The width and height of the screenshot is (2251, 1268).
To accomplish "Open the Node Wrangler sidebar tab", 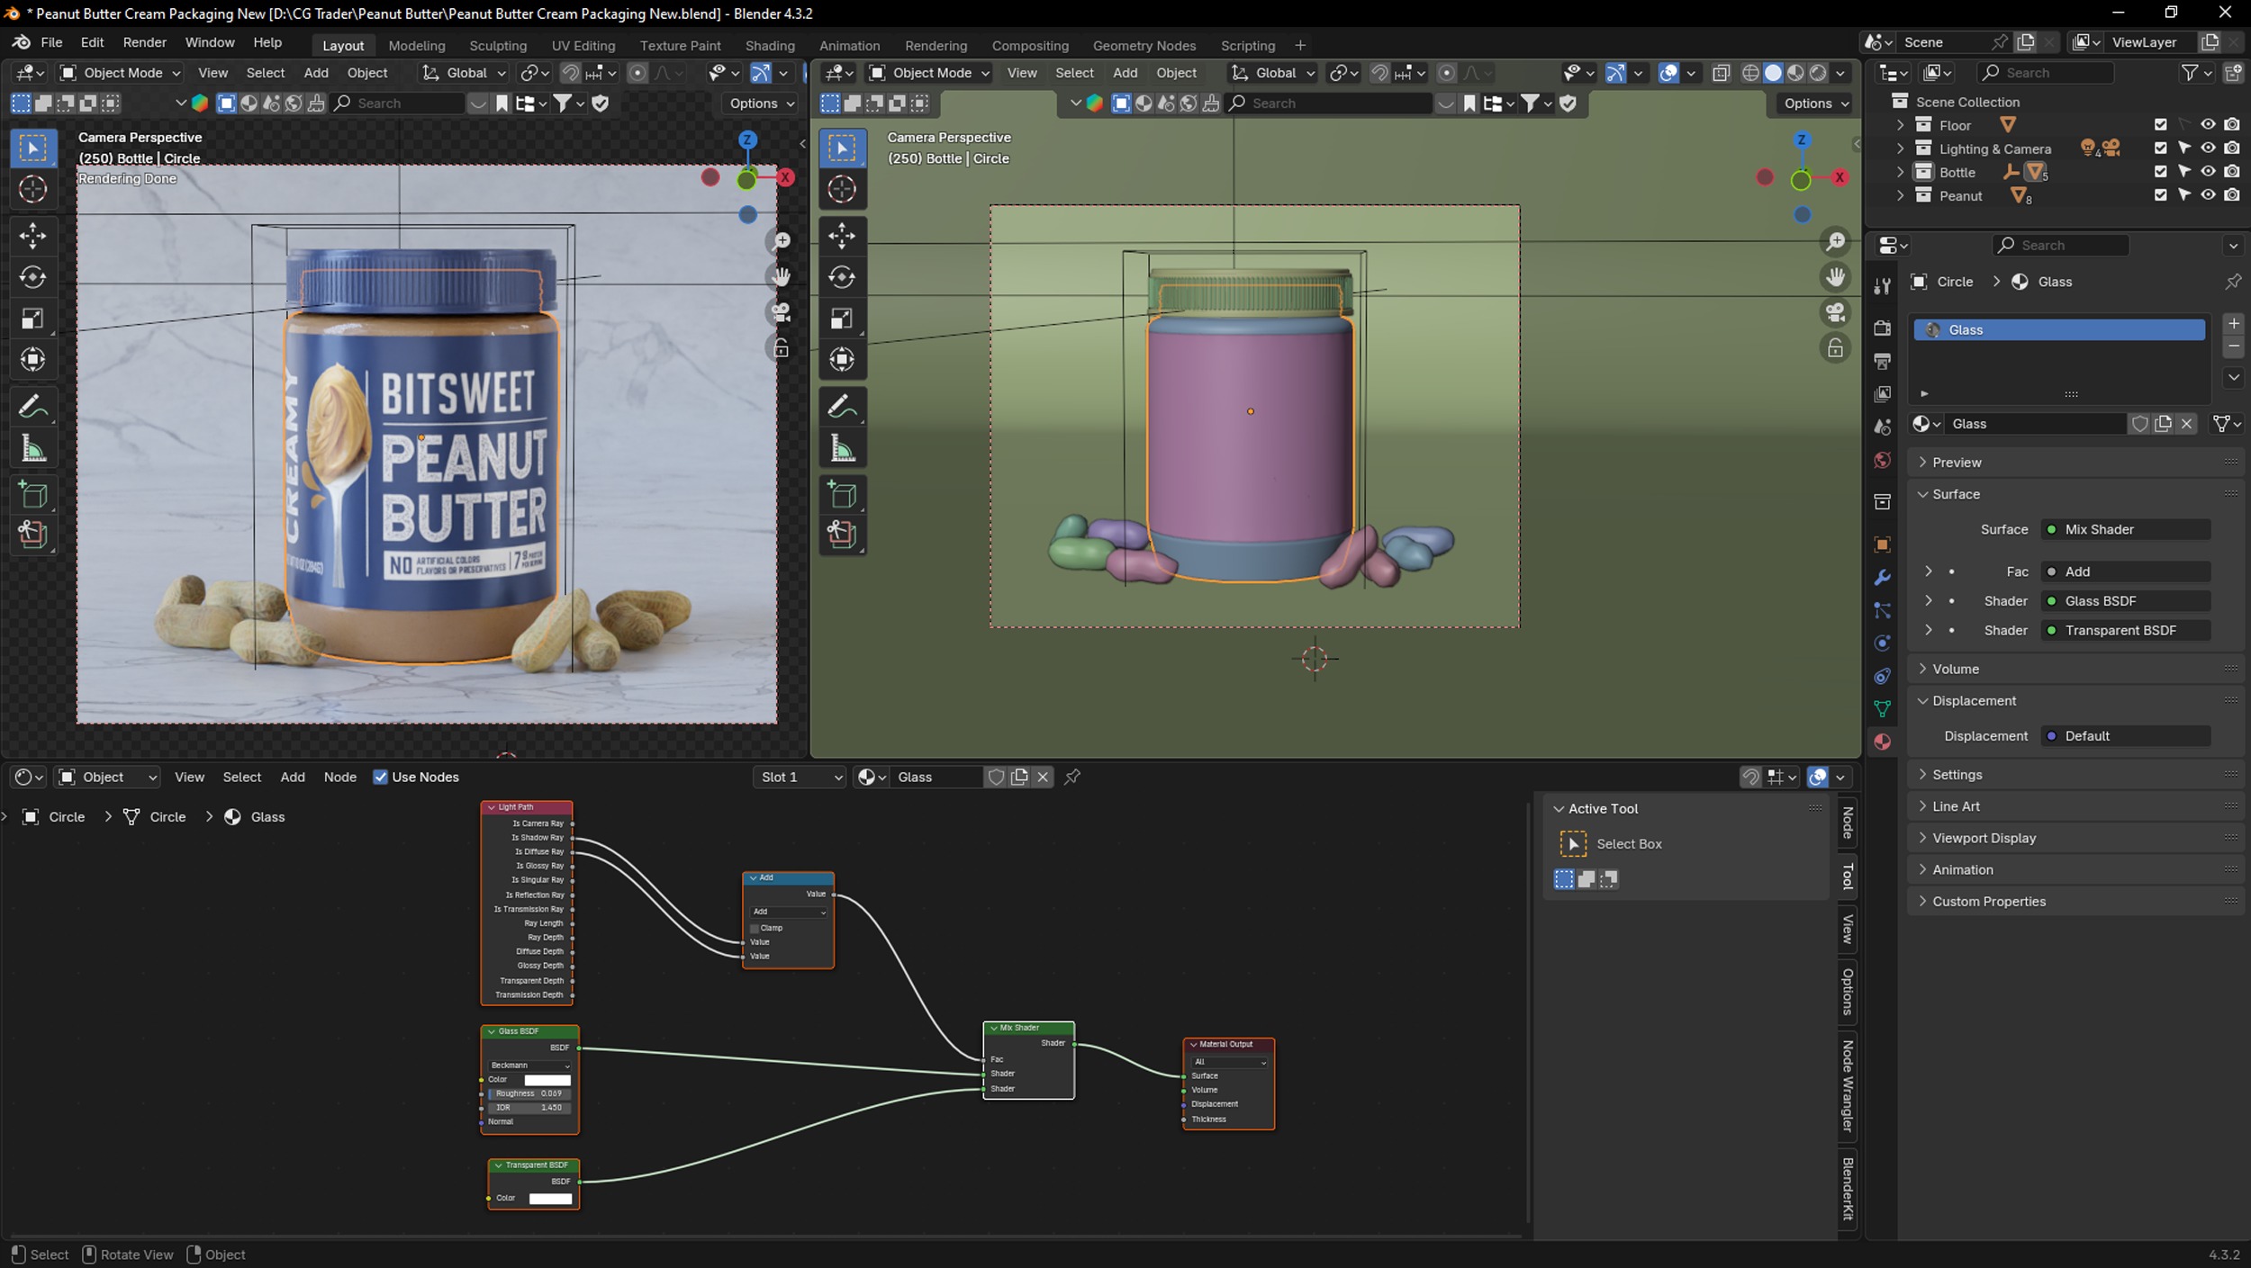I will [1847, 1085].
